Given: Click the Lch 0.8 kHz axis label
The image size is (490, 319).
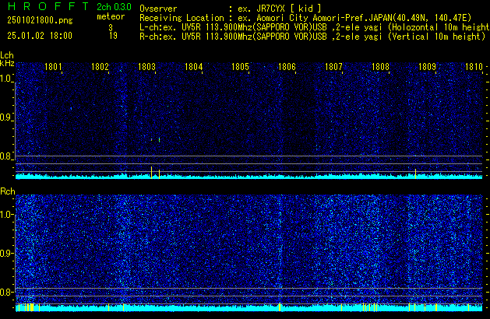Looking at the screenshot, I should 6,156.
